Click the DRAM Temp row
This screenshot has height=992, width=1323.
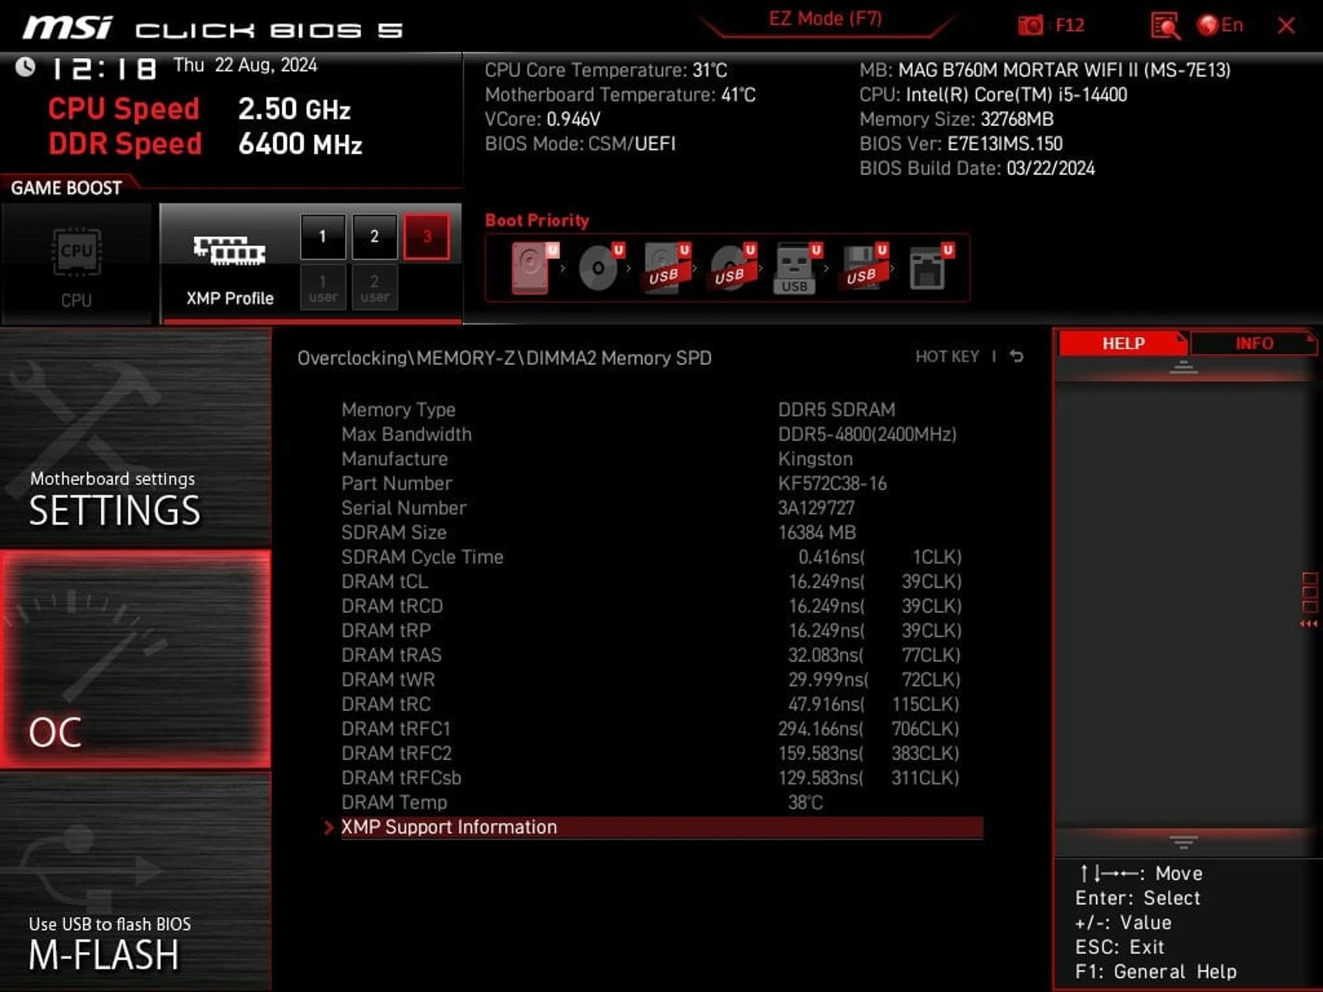(x=661, y=803)
